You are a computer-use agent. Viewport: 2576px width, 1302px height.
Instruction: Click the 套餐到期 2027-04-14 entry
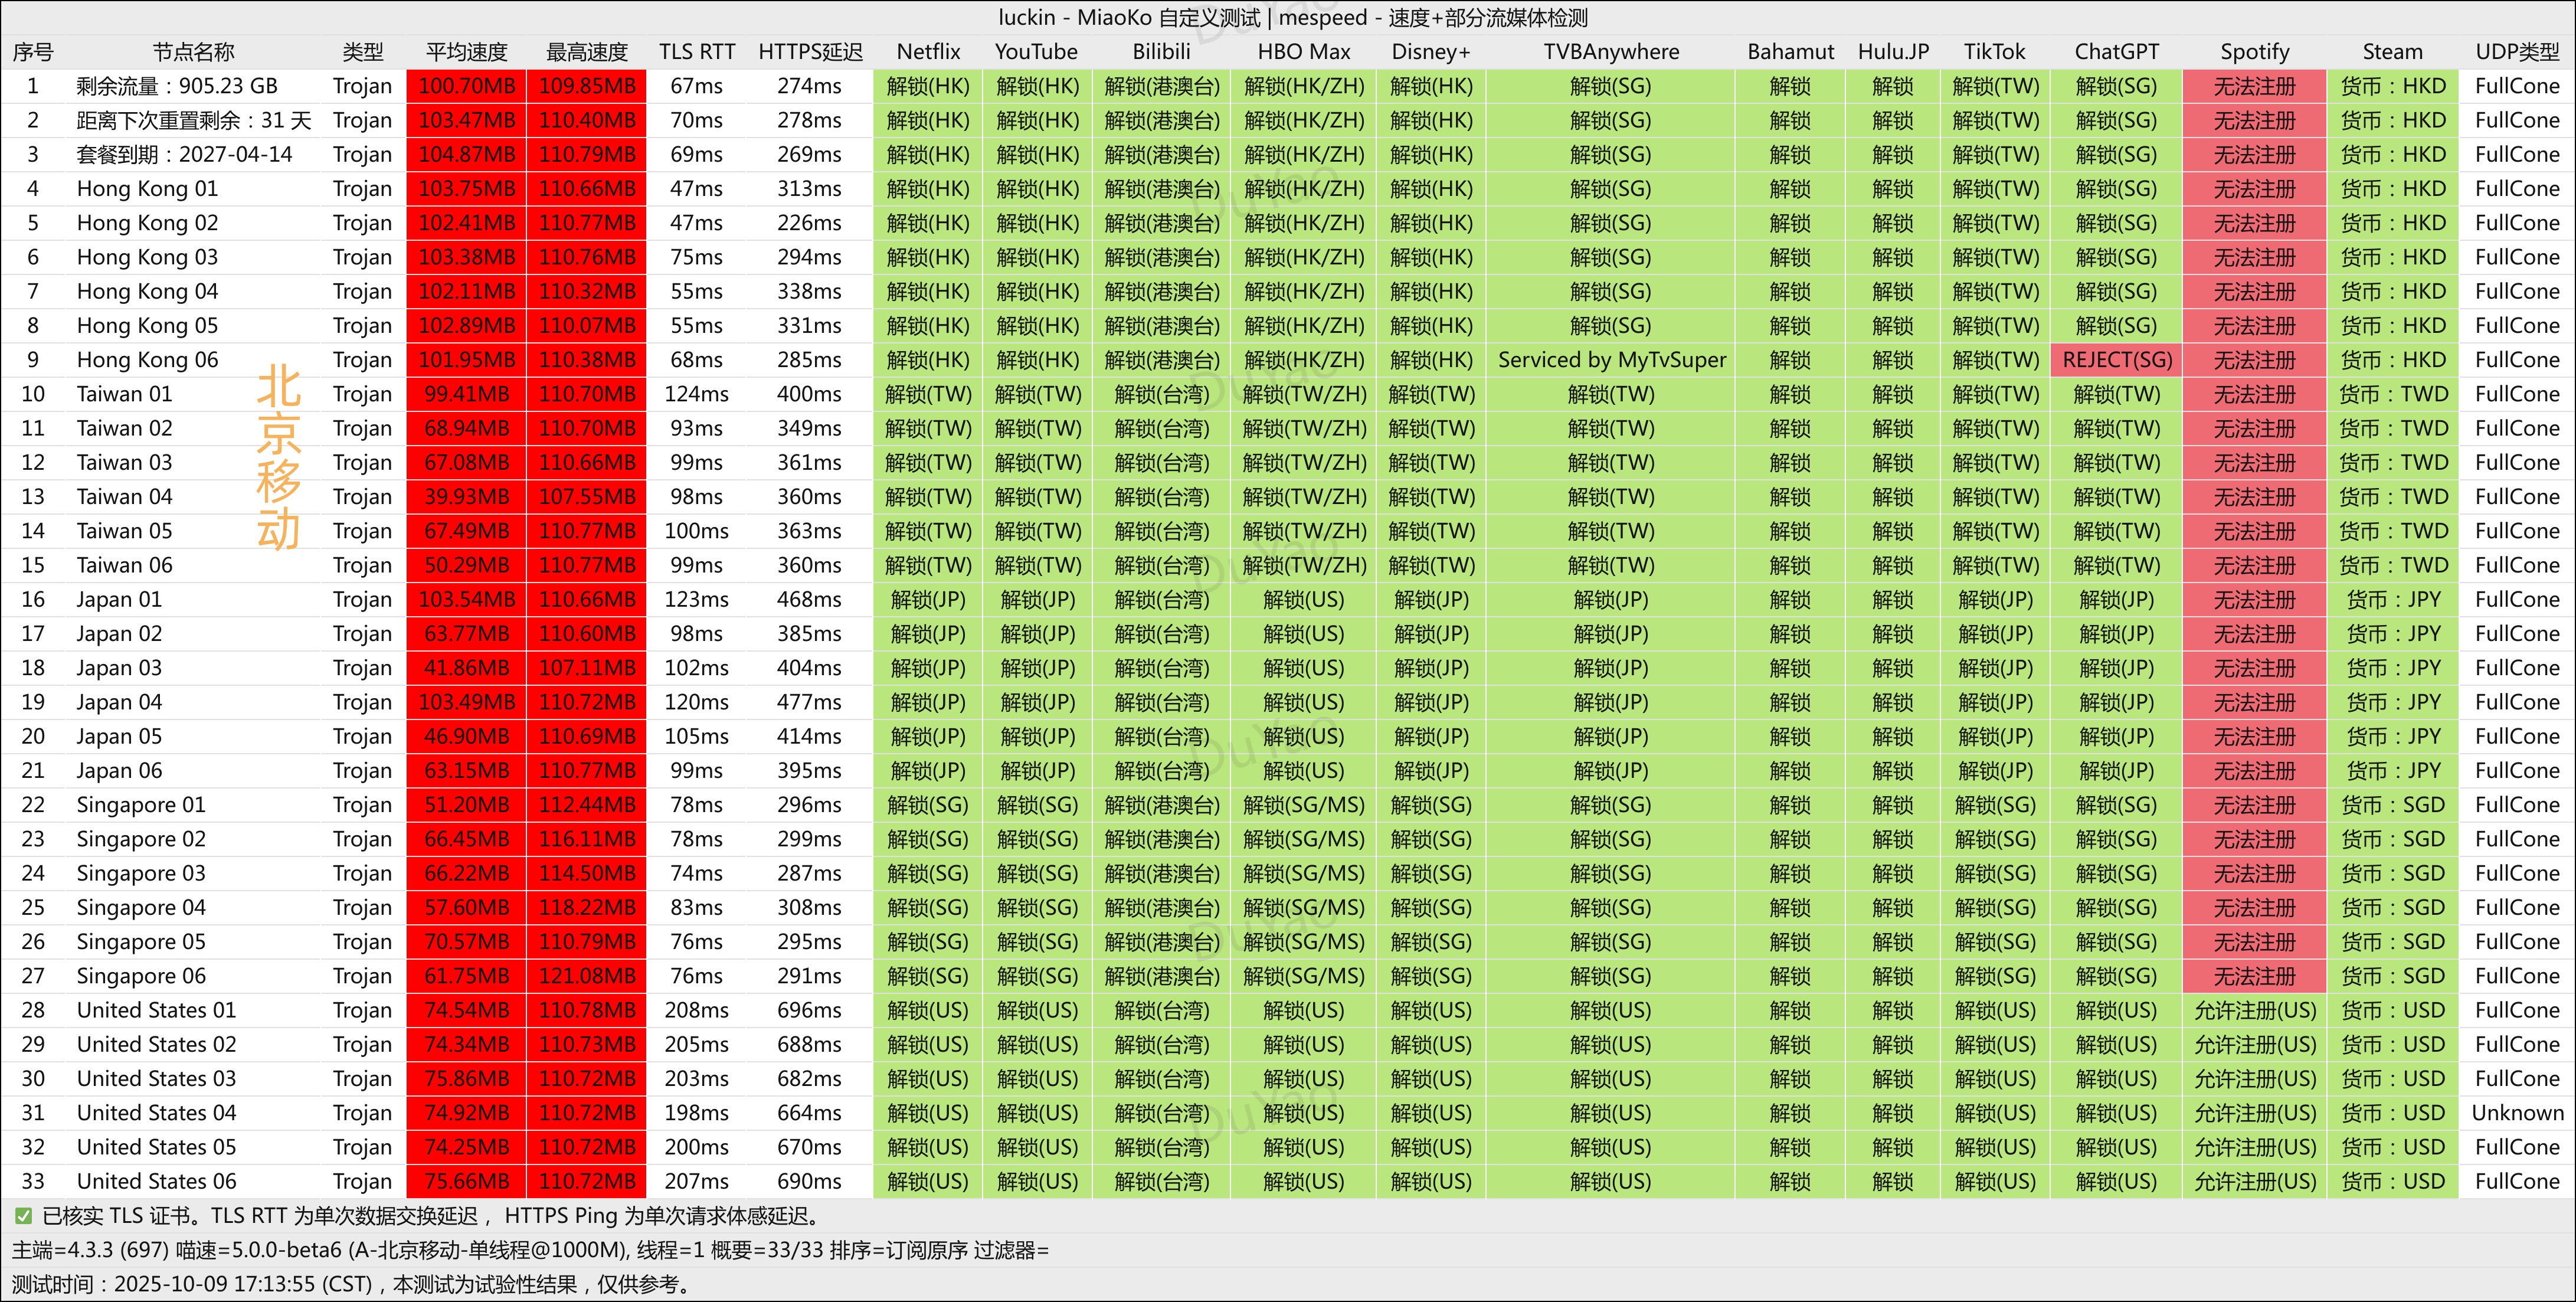[x=184, y=155]
